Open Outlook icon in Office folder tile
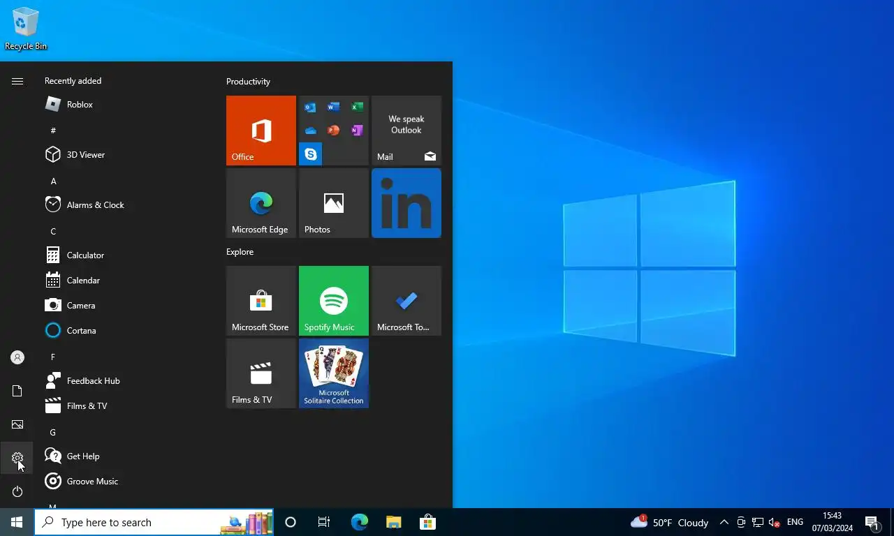This screenshot has height=536, width=894. point(310,107)
